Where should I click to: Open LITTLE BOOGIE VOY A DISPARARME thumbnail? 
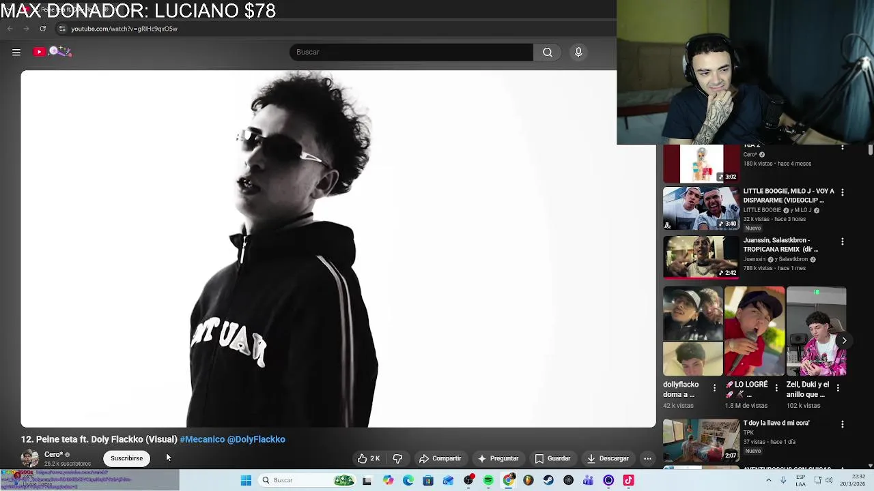701,208
